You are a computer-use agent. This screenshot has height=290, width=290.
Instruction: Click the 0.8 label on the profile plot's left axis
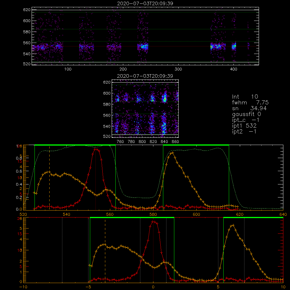click(19, 158)
